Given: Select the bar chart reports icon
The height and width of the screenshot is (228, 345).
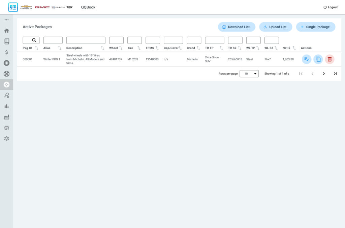Looking at the screenshot, I should click(x=6, y=106).
